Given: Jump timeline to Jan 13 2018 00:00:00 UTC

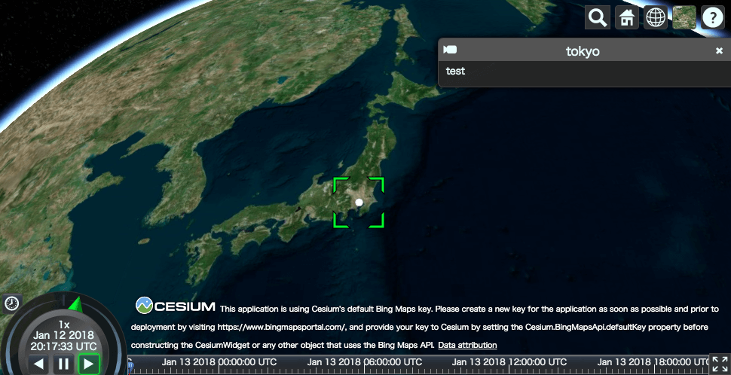Looking at the screenshot, I should 219,362.
